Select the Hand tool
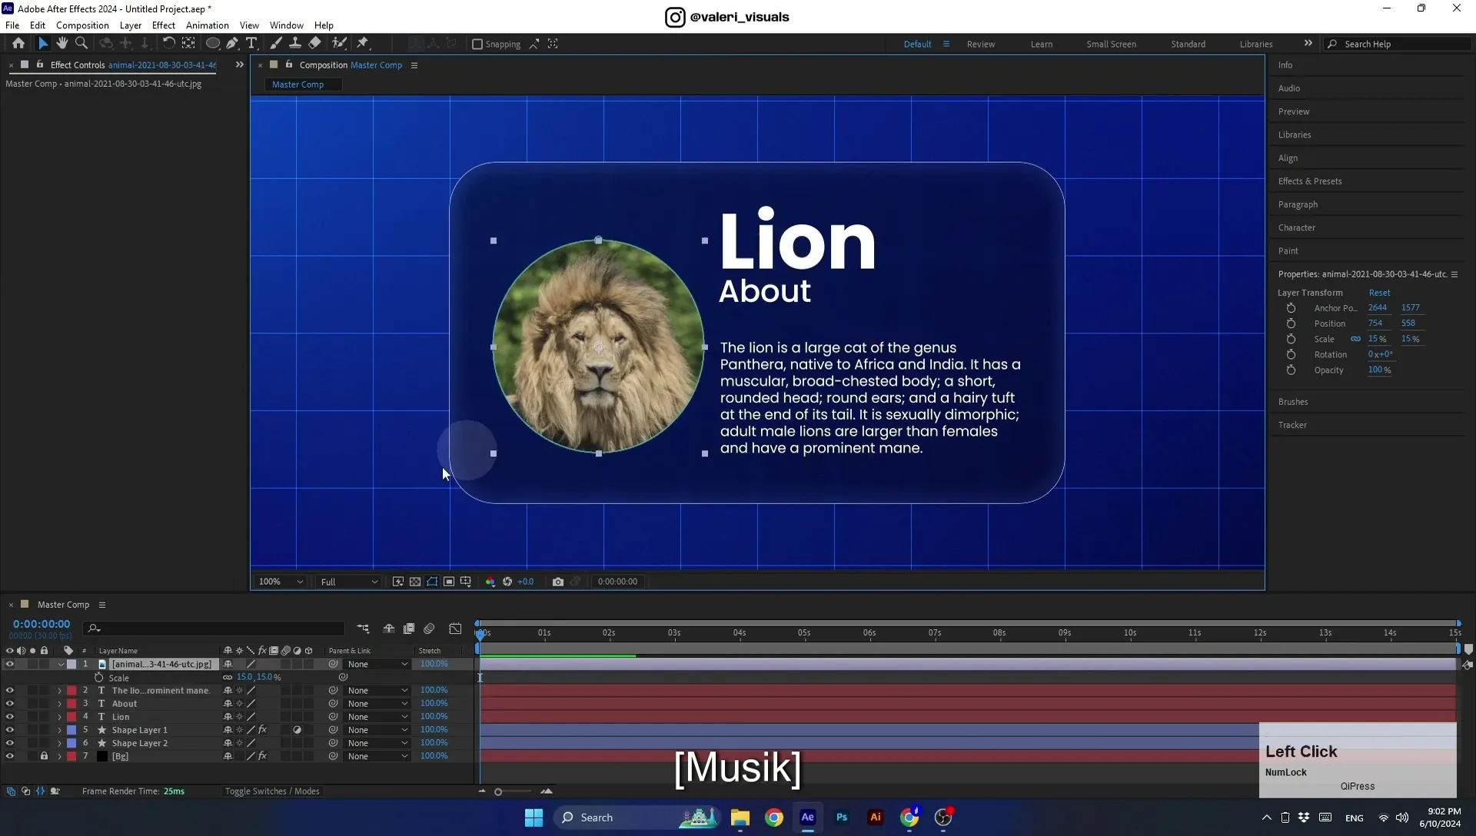Image resolution: width=1476 pixels, height=836 pixels. (x=62, y=44)
